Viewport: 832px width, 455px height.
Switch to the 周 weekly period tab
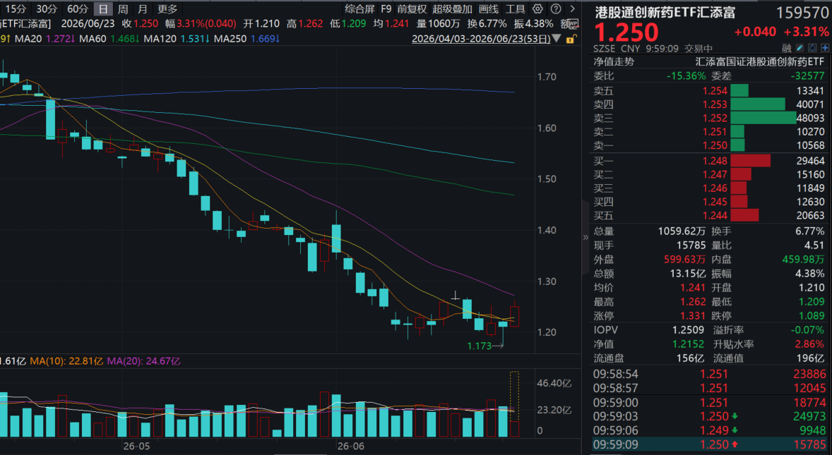[x=123, y=9]
